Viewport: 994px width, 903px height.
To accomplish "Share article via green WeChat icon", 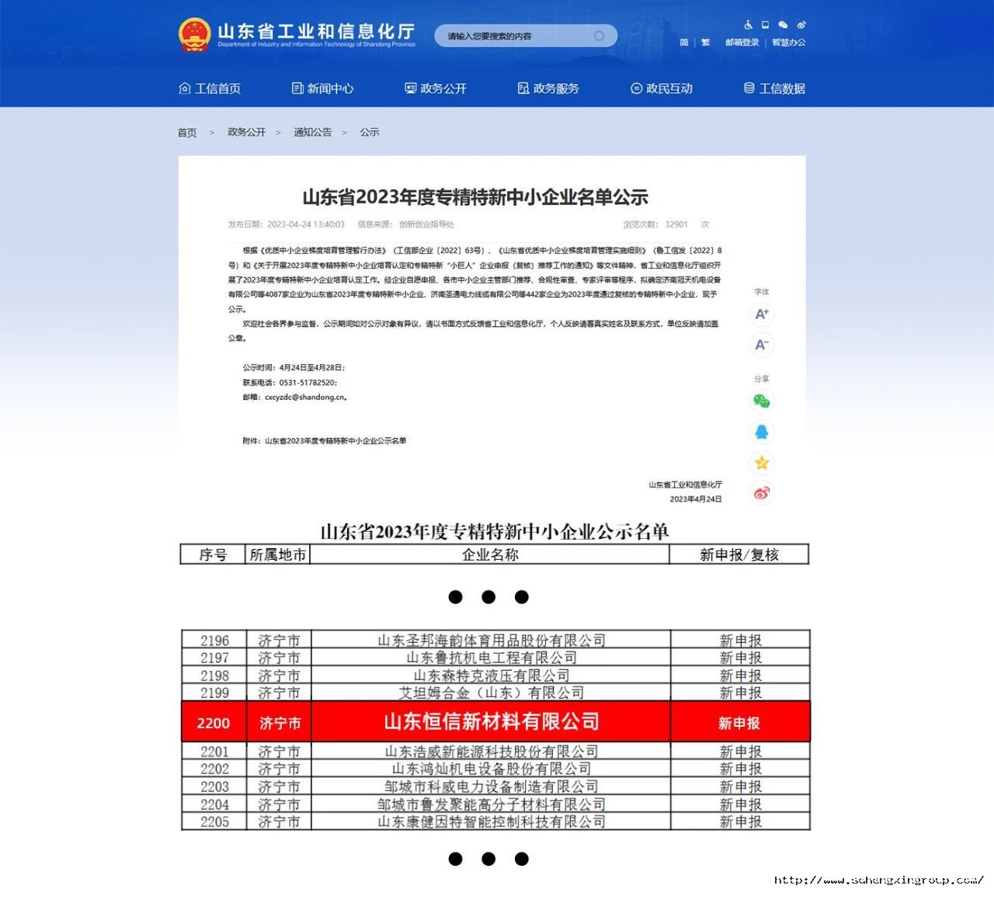I will (x=762, y=401).
